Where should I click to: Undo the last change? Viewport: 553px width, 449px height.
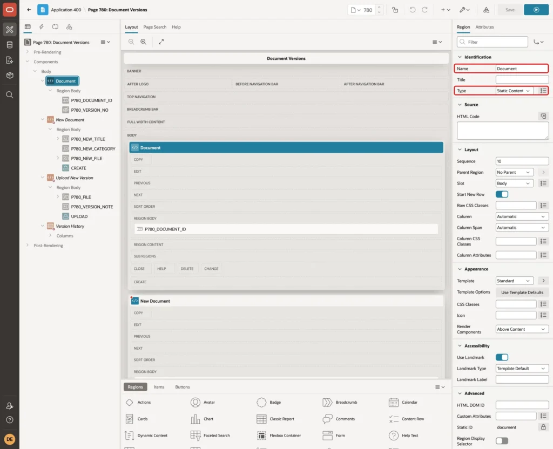pyautogui.click(x=412, y=10)
